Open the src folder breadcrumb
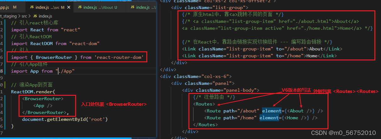The height and width of the screenshot is (139, 381). click(24, 16)
